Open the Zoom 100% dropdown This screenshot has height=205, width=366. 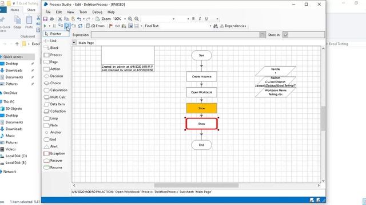(125, 19)
